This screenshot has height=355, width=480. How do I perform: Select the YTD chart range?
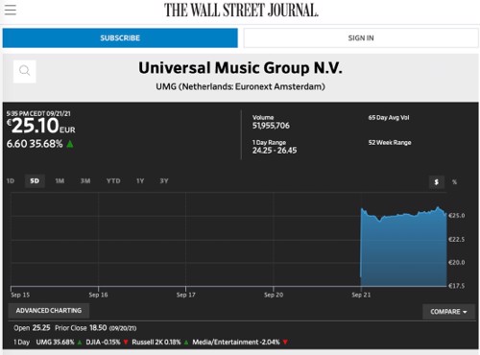click(113, 181)
